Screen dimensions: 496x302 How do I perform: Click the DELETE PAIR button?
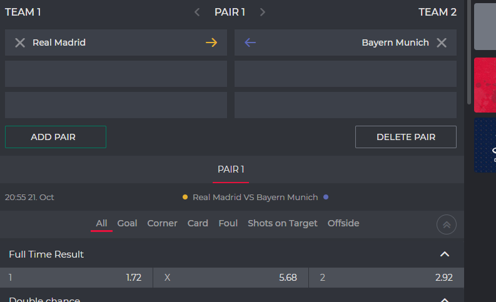tap(406, 137)
